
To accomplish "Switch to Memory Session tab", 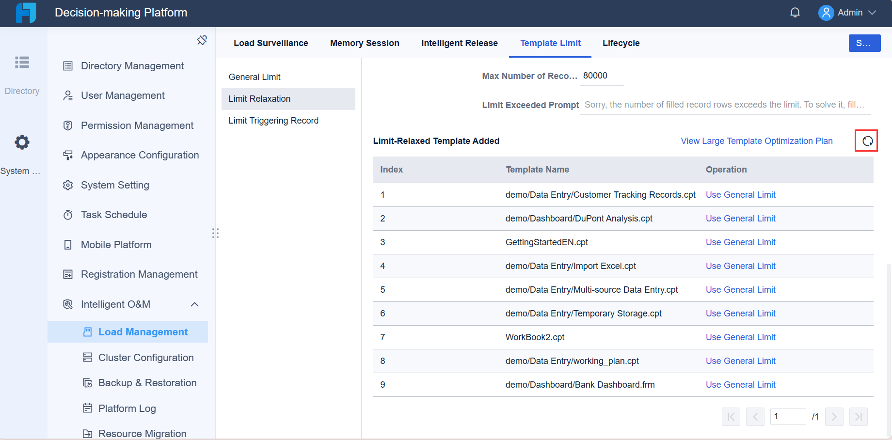I will [x=365, y=43].
